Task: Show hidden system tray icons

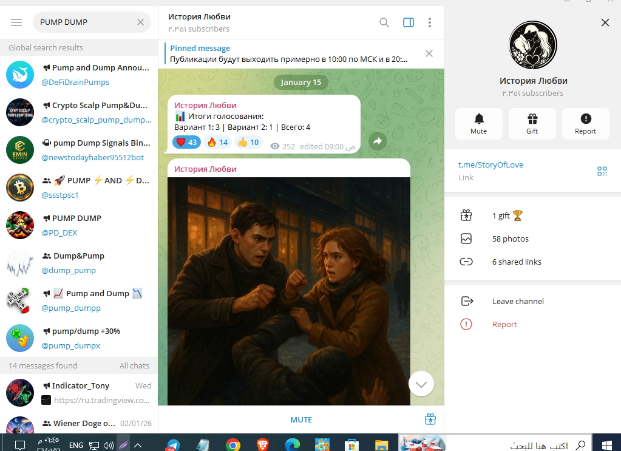Action: pos(137,445)
